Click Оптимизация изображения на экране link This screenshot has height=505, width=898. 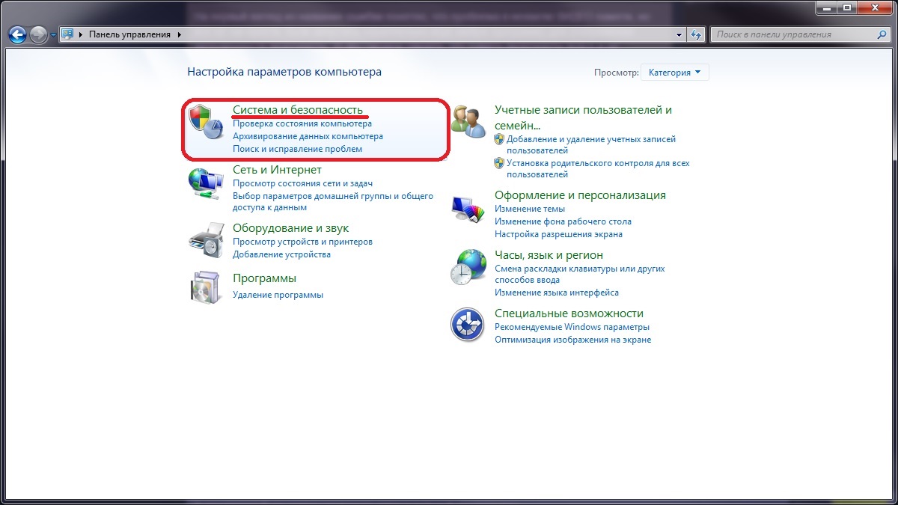tap(572, 340)
